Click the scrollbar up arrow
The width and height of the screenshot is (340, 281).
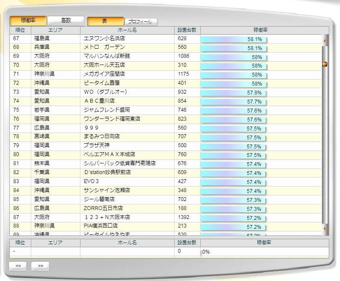[x=325, y=40]
